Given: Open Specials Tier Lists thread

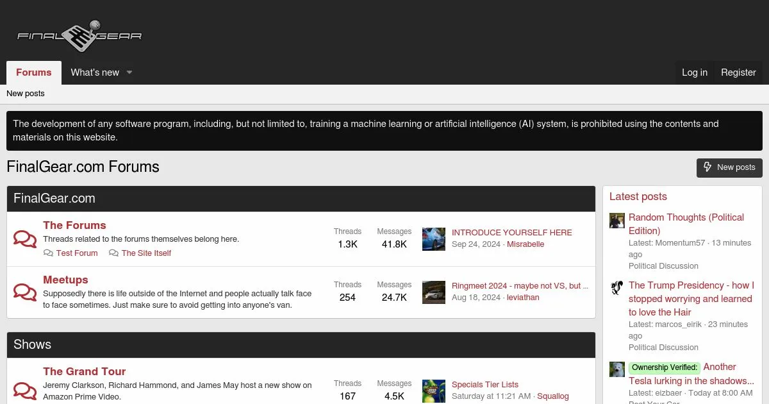Looking at the screenshot, I should coord(485,385).
